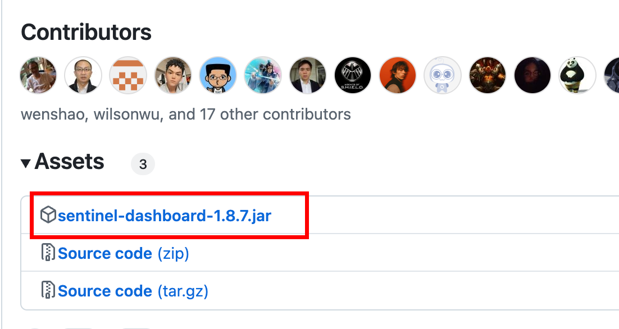This screenshot has height=329, width=619.
Task: Click the archive icon for Source code (tar.gz)
Action: [x=48, y=290]
